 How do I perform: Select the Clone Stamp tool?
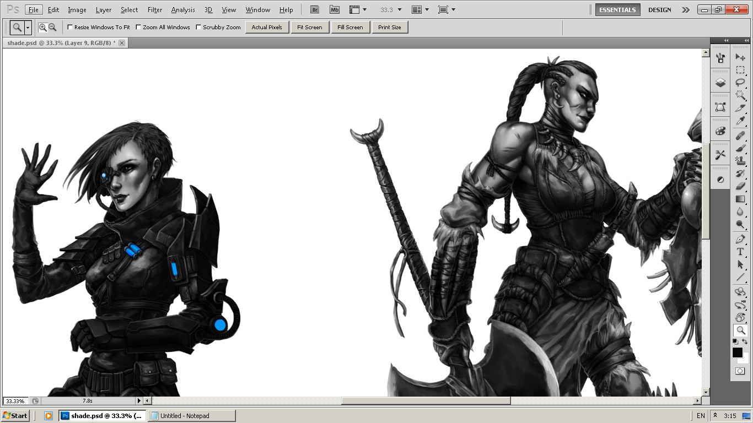[x=740, y=160]
